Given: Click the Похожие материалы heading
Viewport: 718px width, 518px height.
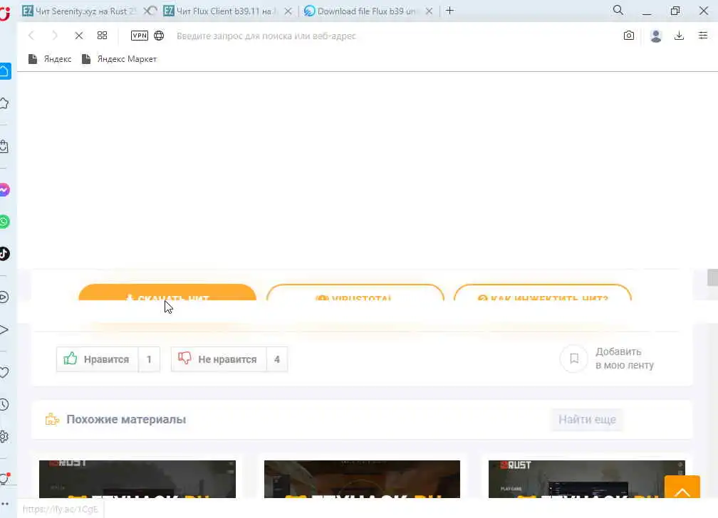Looking at the screenshot, I should pyautogui.click(x=126, y=419).
